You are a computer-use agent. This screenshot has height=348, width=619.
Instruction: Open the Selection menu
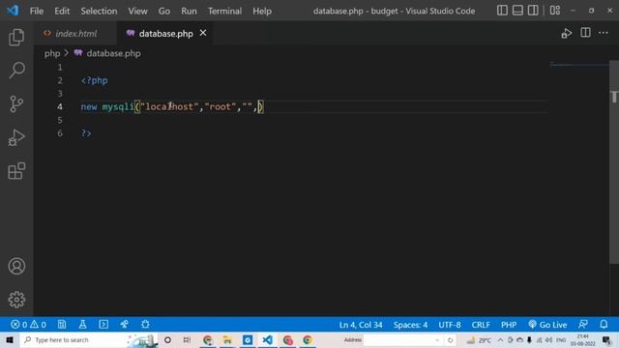[x=99, y=11]
